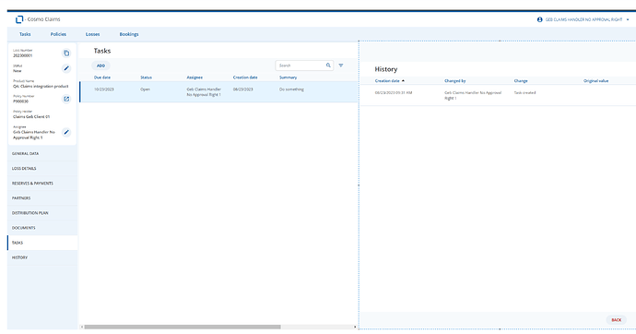Viewport: 636px width, 334px height.
Task: Select Tasks in sidebar
Action: click(42, 243)
